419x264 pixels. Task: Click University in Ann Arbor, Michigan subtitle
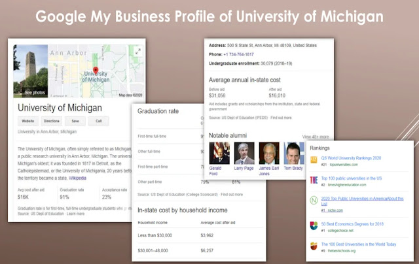(47, 132)
